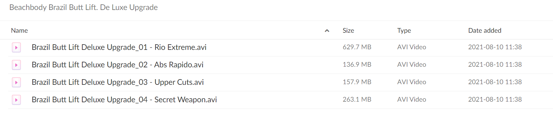The image size is (553, 130).
Task: Open Brazil Butt Lift Deluxe Upgrade_03 - Upper Cuts.avi
Action: pyautogui.click(x=118, y=82)
